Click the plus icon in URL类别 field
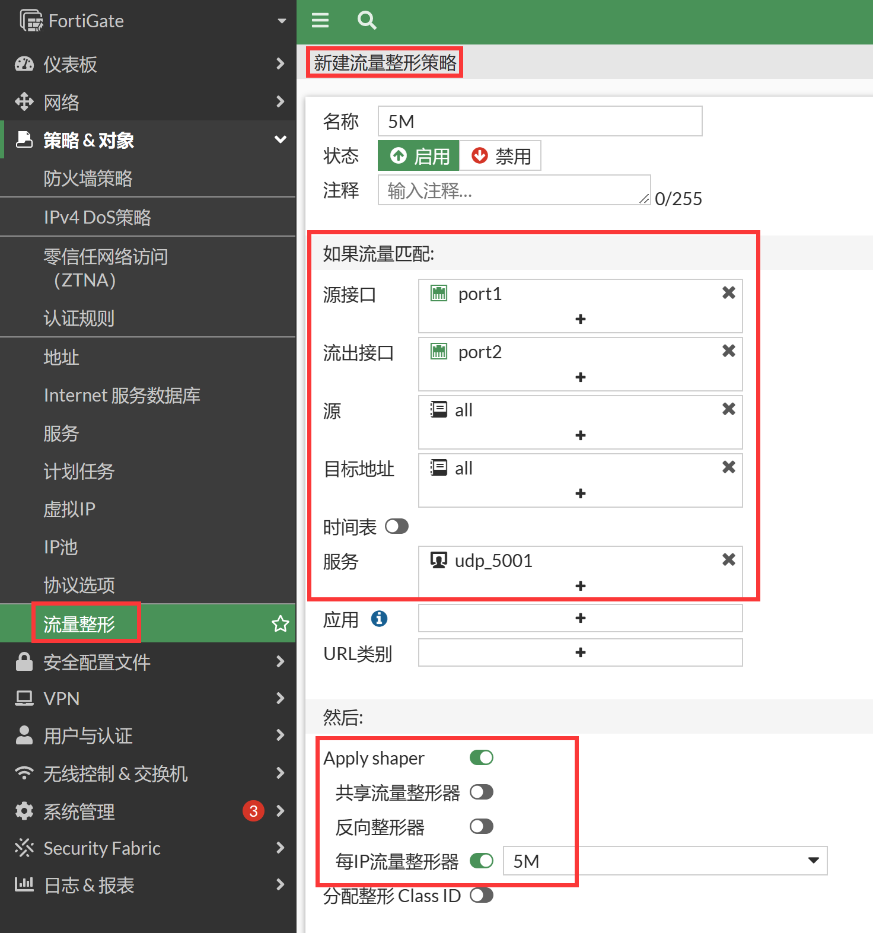 pyautogui.click(x=580, y=652)
